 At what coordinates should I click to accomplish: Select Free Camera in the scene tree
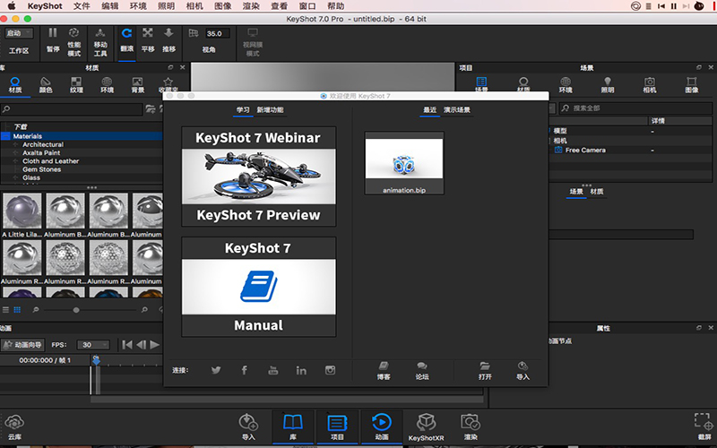[585, 150]
